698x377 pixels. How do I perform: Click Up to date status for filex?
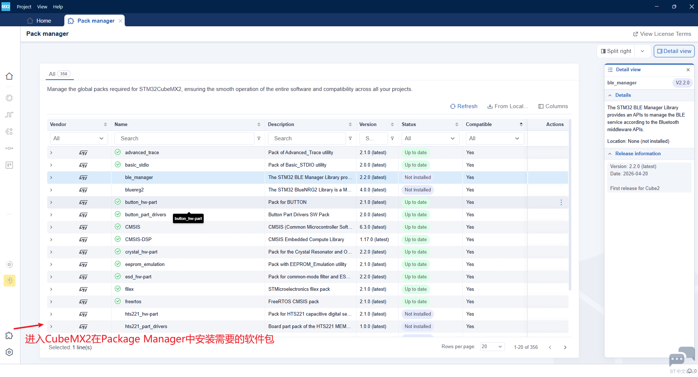click(415, 289)
